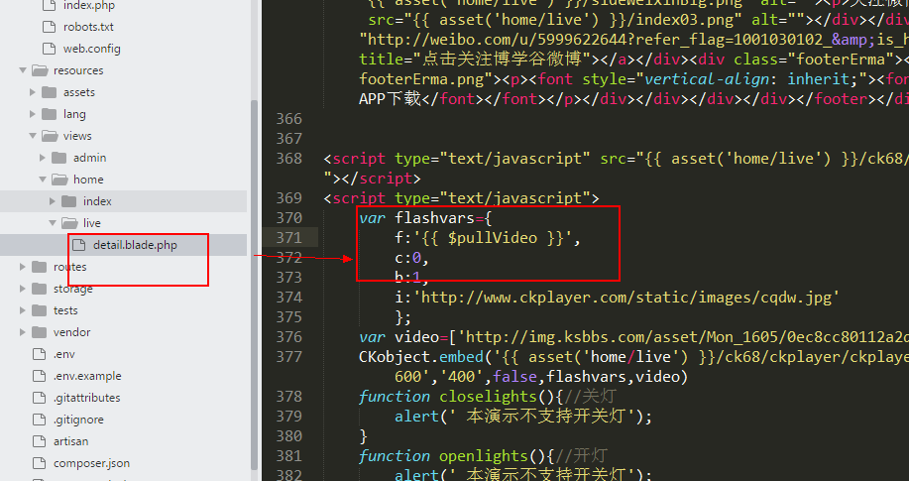Click line number 371 in the gutter
This screenshot has height=481, width=909.
click(290, 238)
